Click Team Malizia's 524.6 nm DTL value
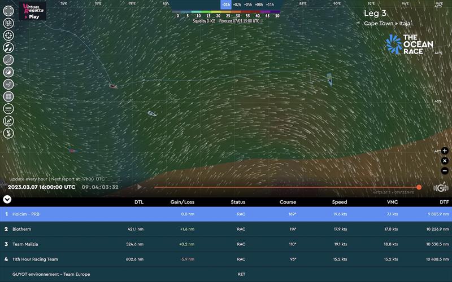452x282 pixels. point(134,244)
